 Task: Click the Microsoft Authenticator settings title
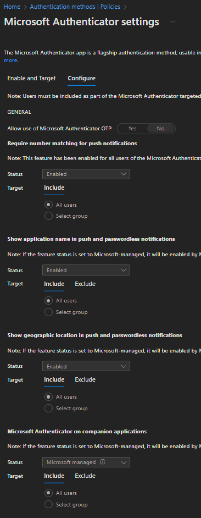point(81,22)
